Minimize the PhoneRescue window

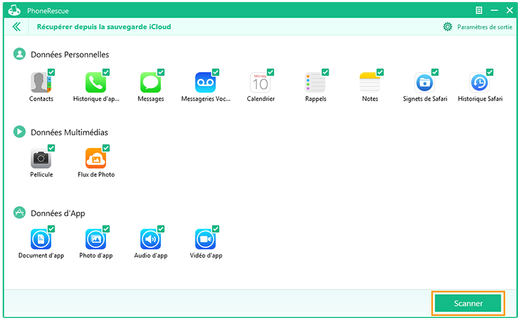coord(494,11)
